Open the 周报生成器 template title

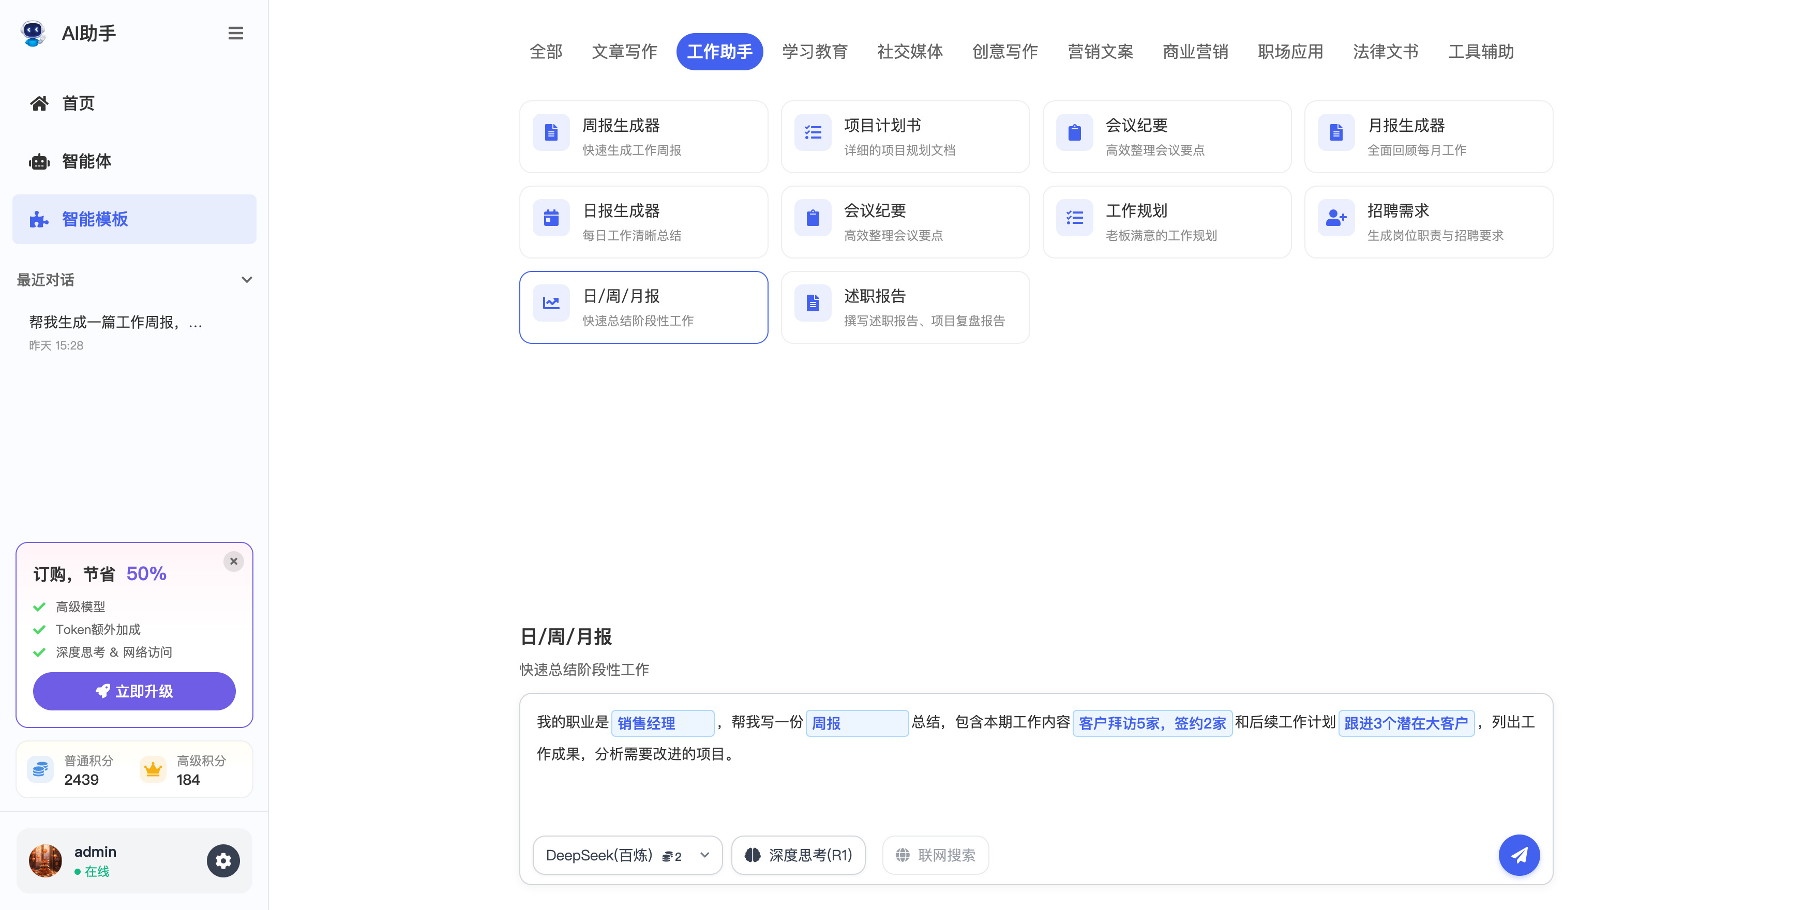[621, 125]
